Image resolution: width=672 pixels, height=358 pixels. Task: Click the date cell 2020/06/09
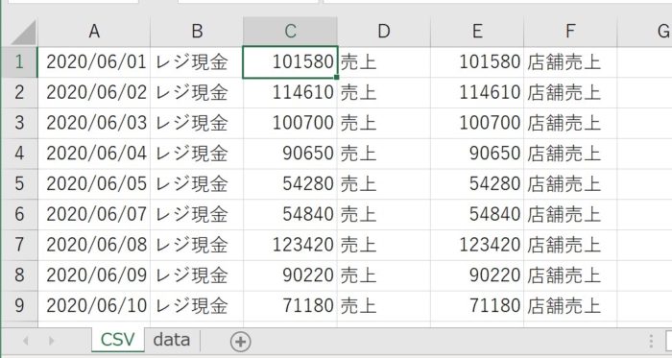[x=94, y=274]
